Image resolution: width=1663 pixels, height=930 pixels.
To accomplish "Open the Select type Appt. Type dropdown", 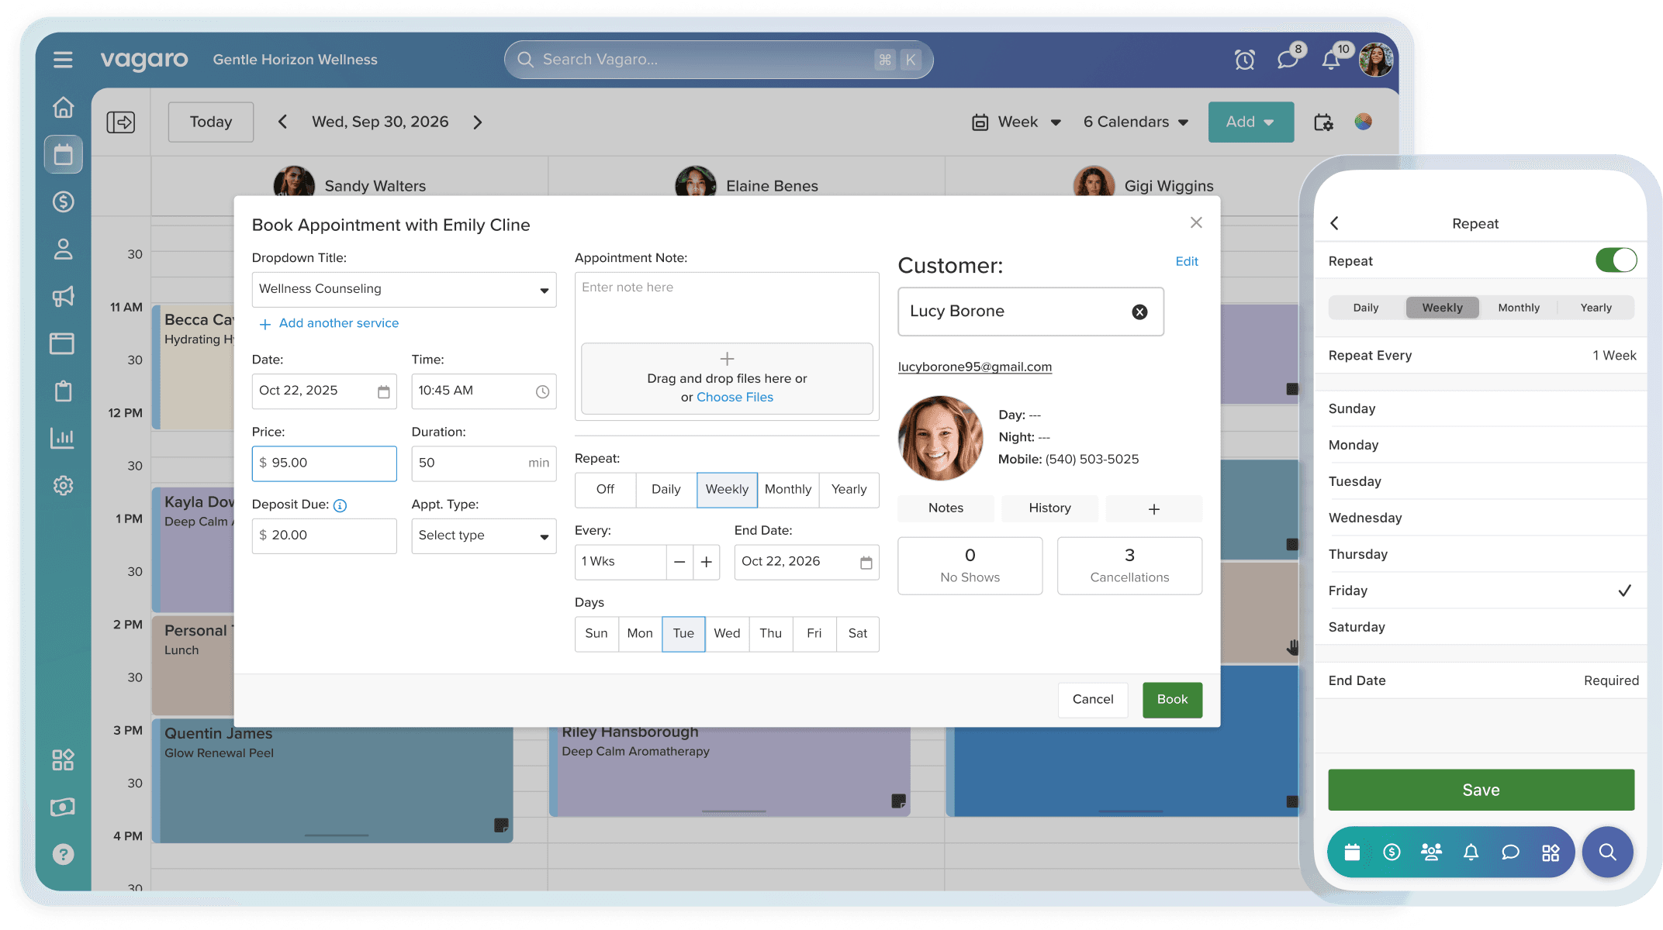I will tap(483, 536).
